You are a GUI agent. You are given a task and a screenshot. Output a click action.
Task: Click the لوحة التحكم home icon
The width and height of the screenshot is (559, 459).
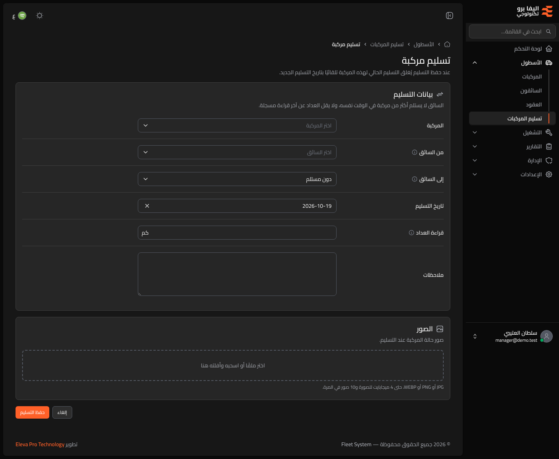click(549, 49)
